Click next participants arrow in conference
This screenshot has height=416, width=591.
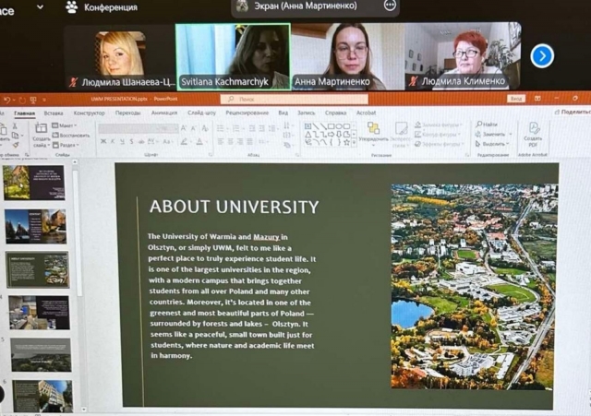tap(542, 56)
